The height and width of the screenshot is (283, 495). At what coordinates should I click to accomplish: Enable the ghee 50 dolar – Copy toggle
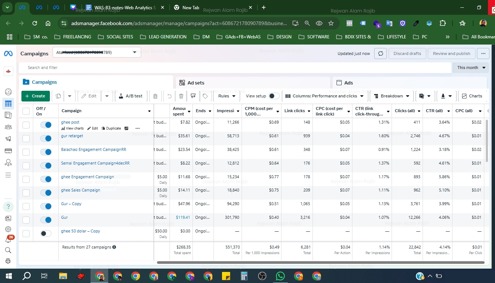(x=46, y=234)
